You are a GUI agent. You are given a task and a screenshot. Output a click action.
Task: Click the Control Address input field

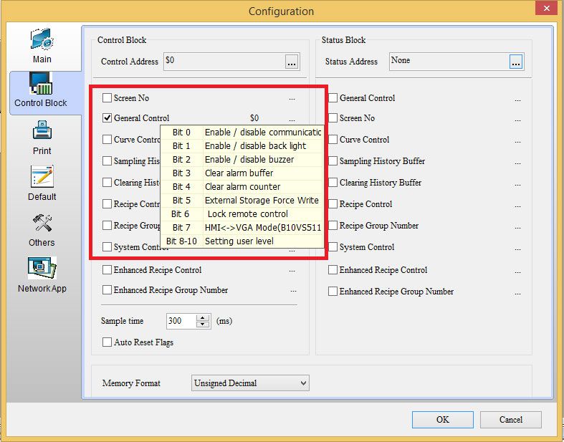223,62
